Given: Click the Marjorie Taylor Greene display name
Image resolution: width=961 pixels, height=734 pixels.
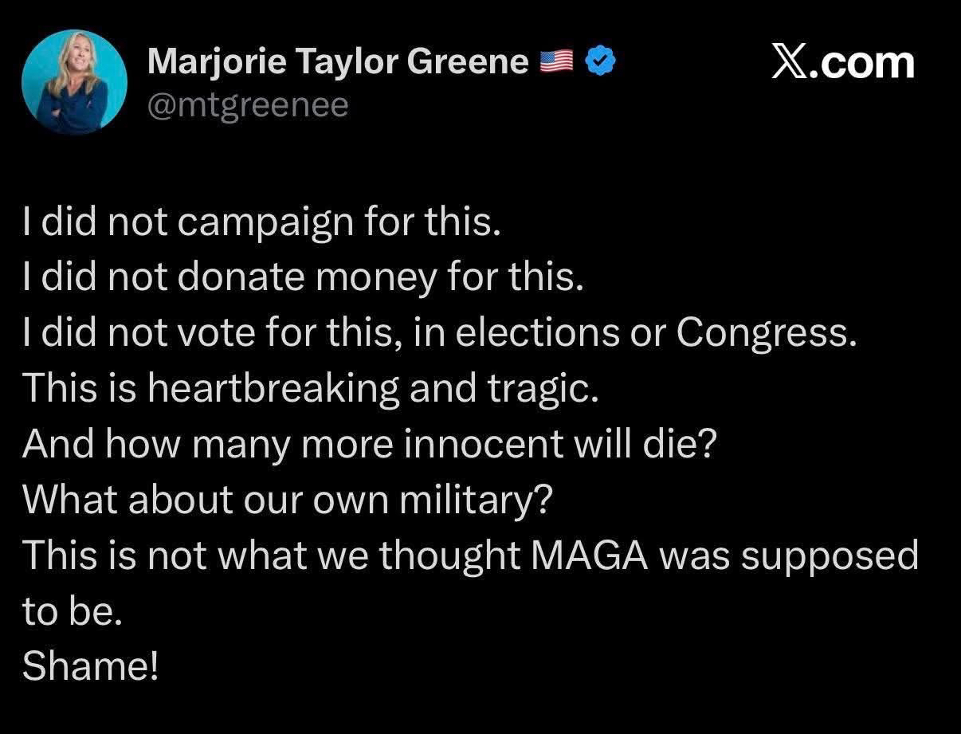Looking at the screenshot, I should [x=338, y=62].
